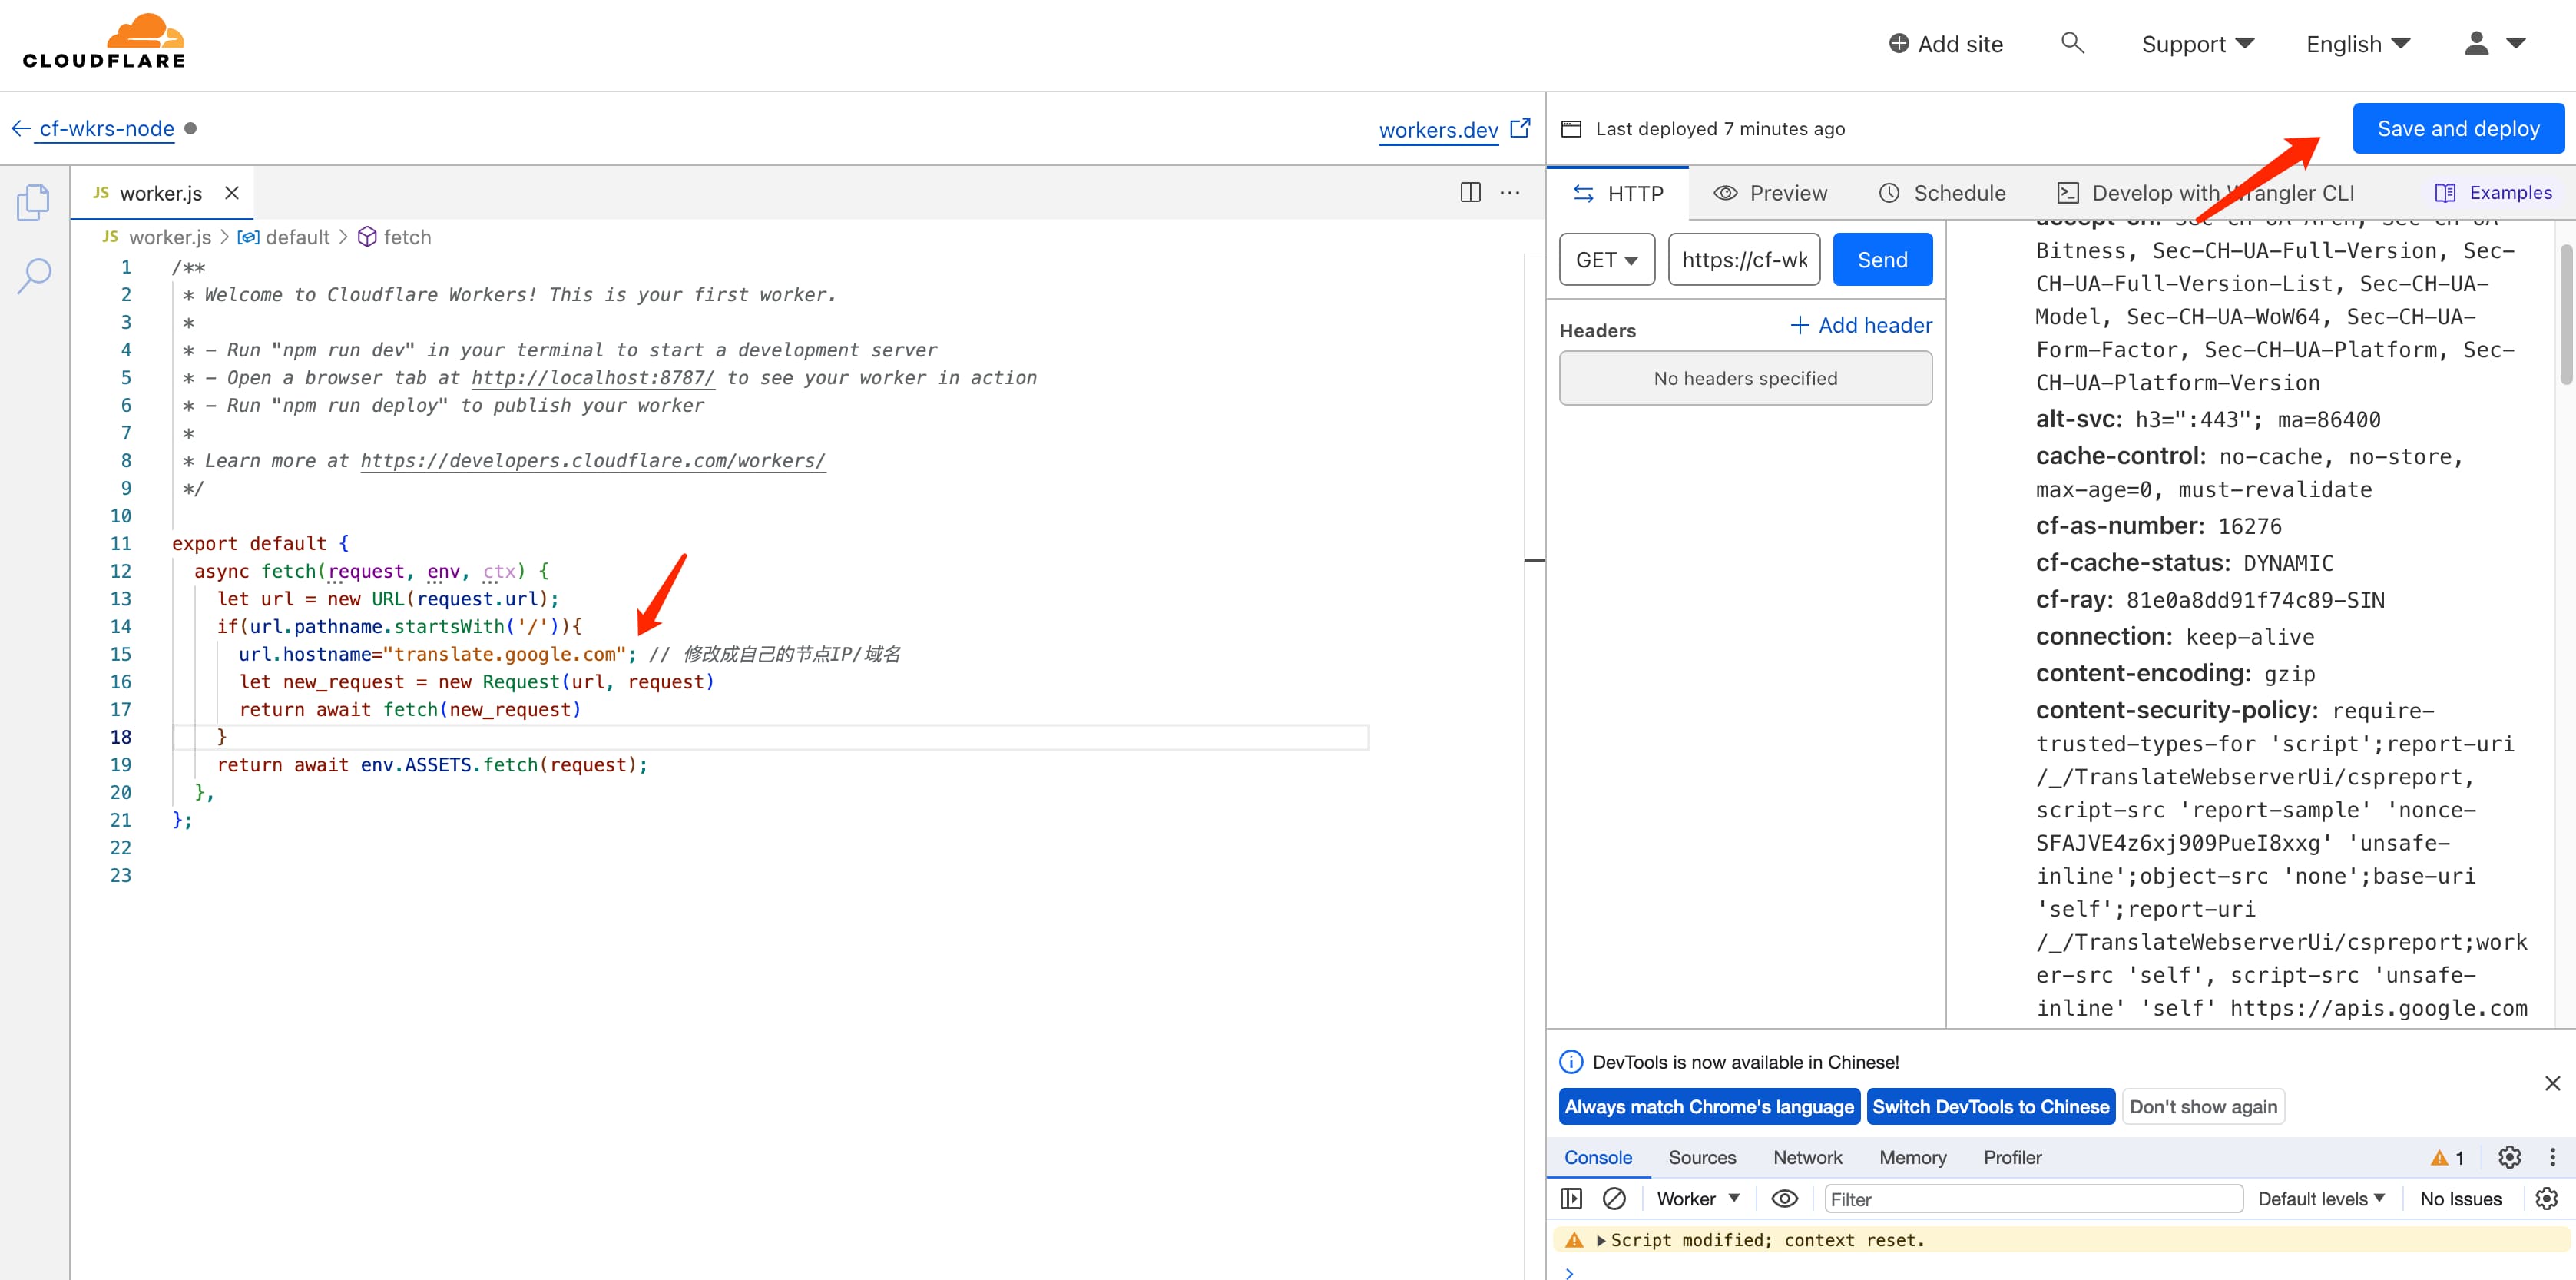Image resolution: width=2576 pixels, height=1280 pixels.
Task: Click the cf-wkrs-node link
Action: tap(106, 129)
